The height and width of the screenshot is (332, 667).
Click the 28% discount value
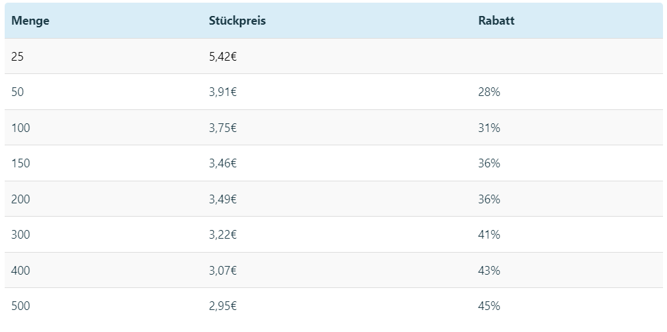[489, 92]
